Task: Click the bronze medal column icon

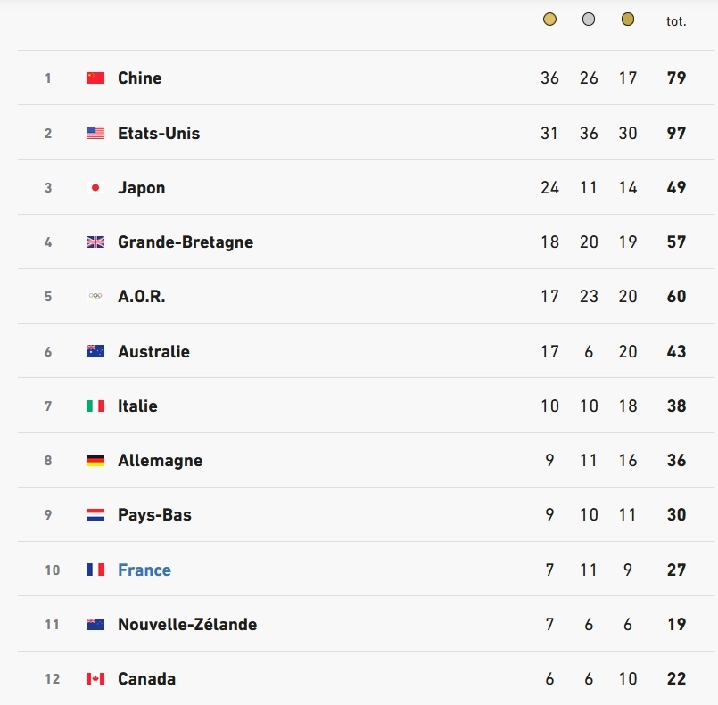Action: pyautogui.click(x=628, y=20)
